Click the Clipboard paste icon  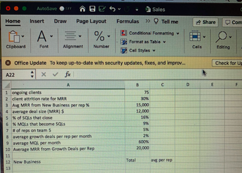pyautogui.click(x=14, y=36)
